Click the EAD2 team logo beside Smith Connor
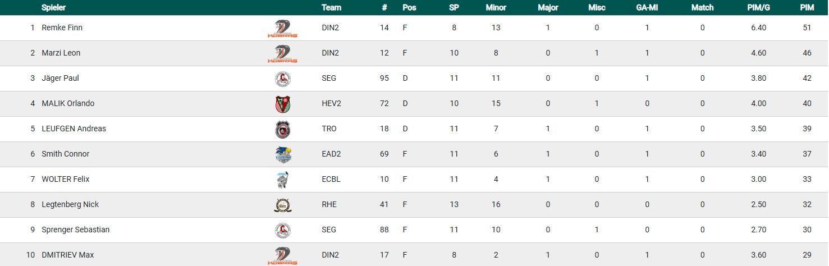The image size is (829, 266). [282, 154]
